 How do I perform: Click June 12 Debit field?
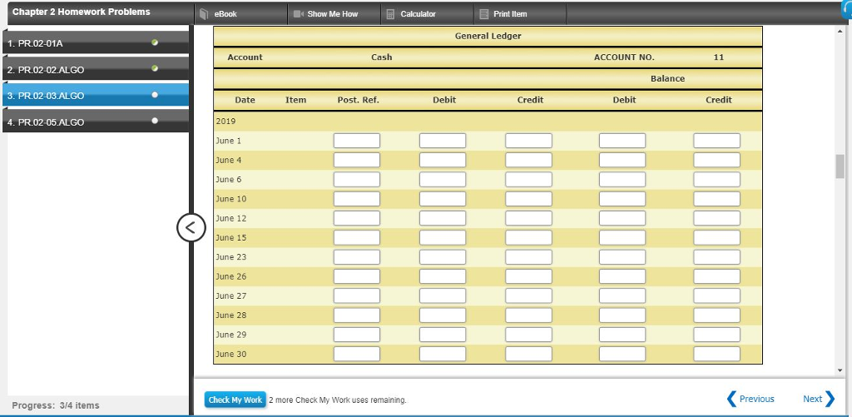pyautogui.click(x=443, y=219)
